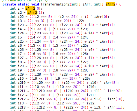
Task: Click the i8 variable declaration name
Action: [20, 62]
